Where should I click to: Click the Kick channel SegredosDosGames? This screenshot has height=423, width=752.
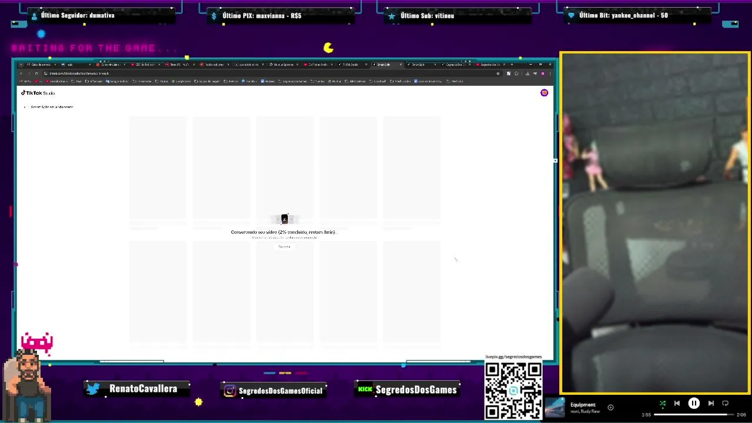(x=416, y=390)
